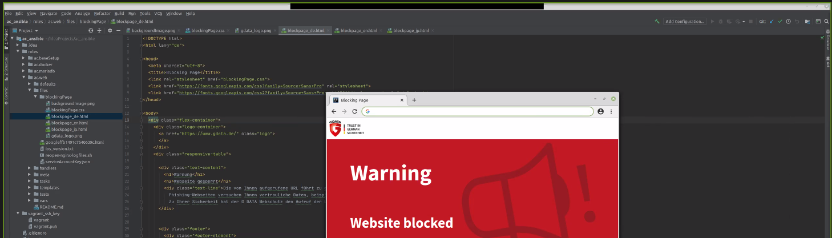Open Git history clock icon
Screen dimensions: 832x238
pos(788,22)
